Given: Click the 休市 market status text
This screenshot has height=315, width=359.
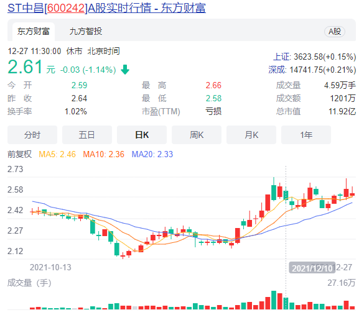Looking at the screenshot, I should tap(74, 51).
